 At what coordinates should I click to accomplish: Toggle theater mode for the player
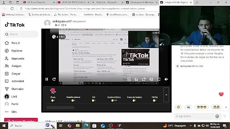137,79
